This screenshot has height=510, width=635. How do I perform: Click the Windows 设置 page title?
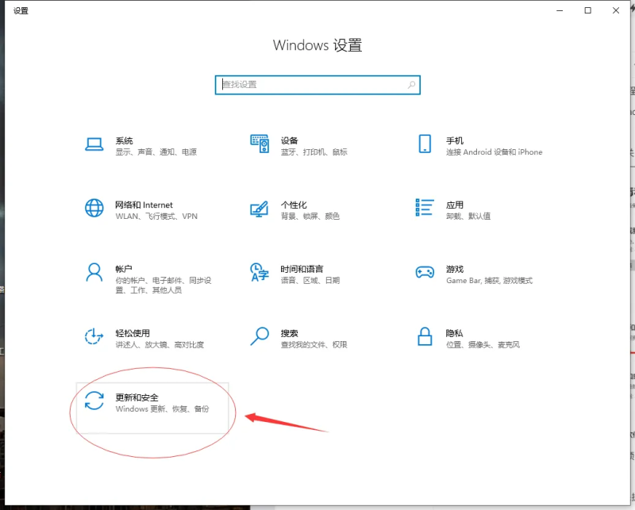click(317, 45)
